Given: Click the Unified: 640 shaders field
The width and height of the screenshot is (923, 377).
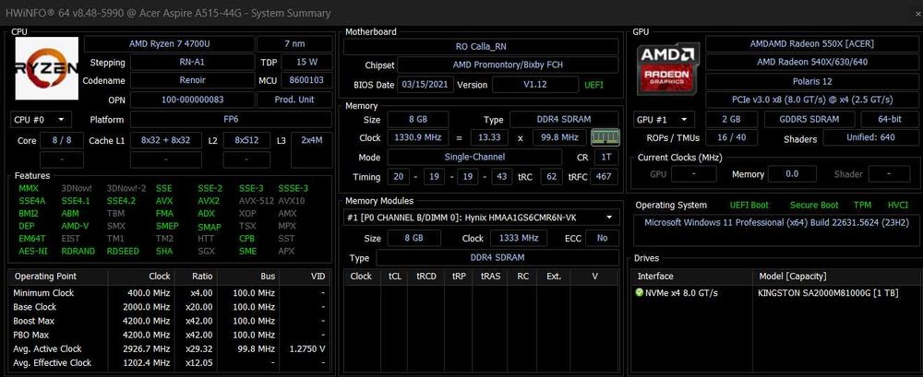Looking at the screenshot, I should (x=870, y=138).
